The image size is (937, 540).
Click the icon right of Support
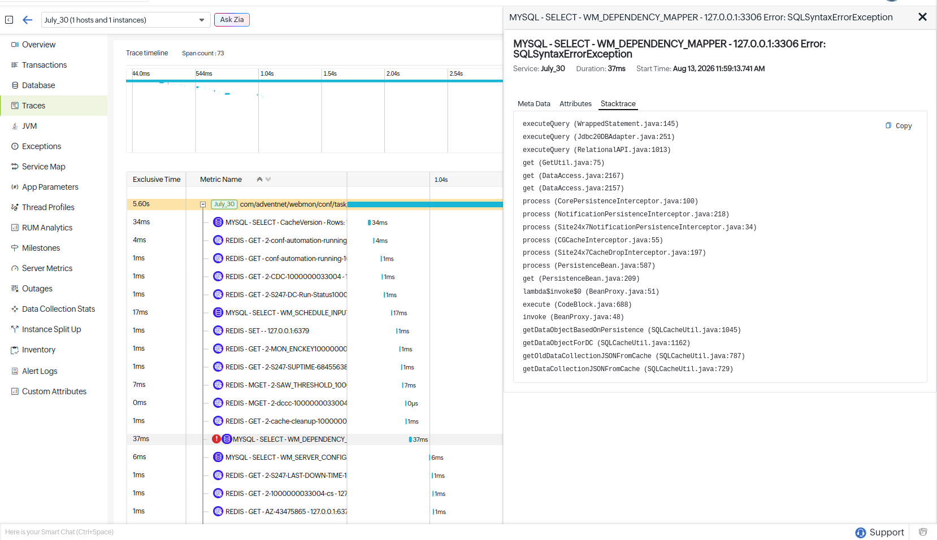(923, 532)
